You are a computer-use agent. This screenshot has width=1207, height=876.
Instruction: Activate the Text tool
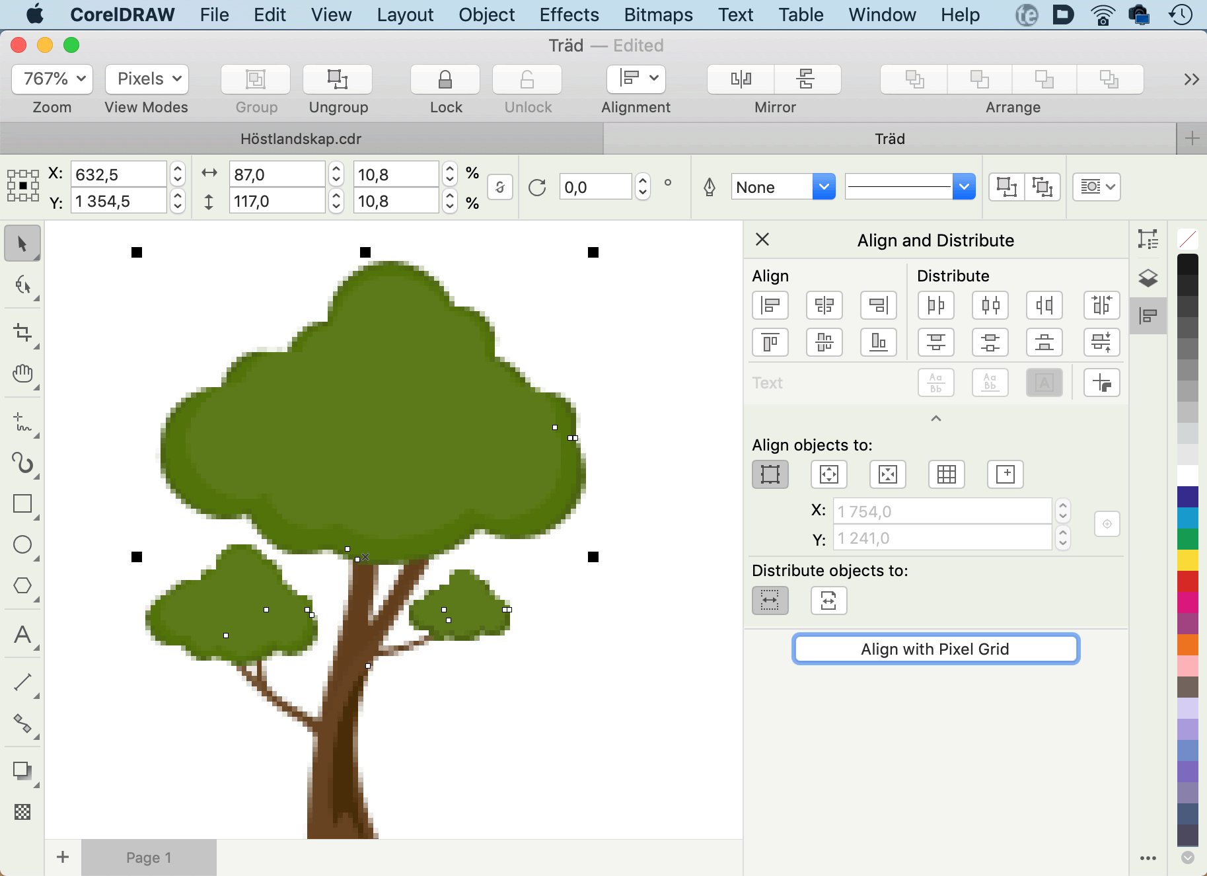(x=22, y=635)
